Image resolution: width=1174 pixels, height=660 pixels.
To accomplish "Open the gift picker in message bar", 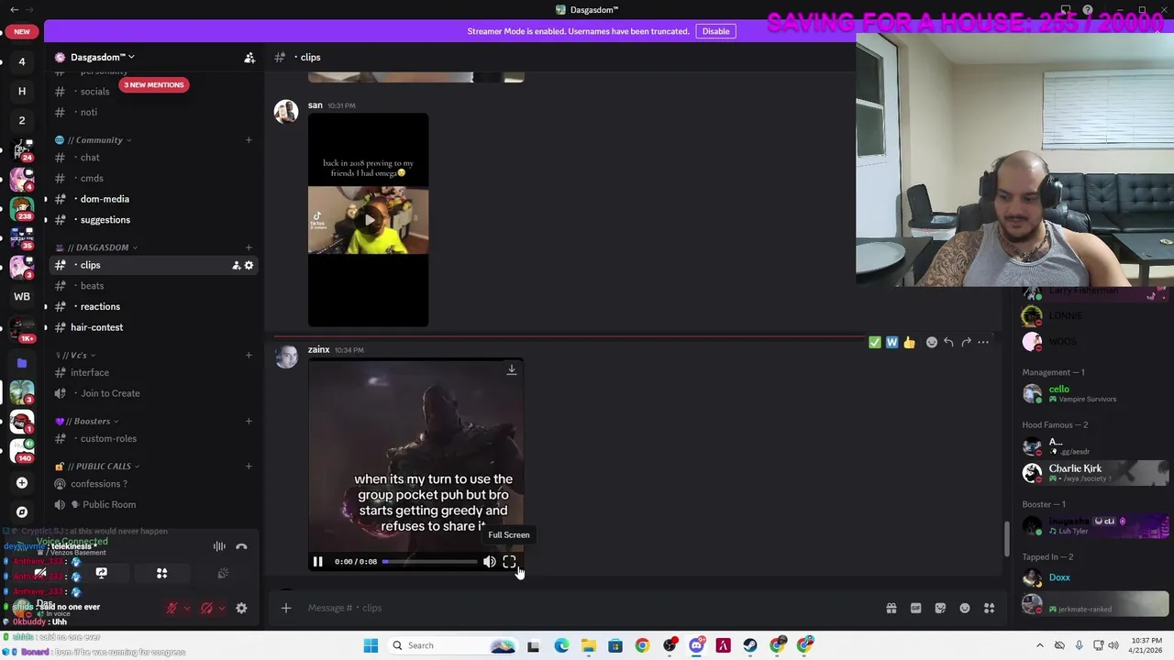I will (891, 608).
